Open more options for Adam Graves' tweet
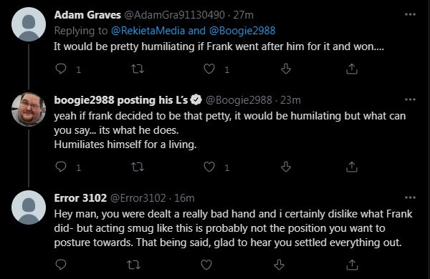This screenshot has height=279, width=430. tap(410, 14)
